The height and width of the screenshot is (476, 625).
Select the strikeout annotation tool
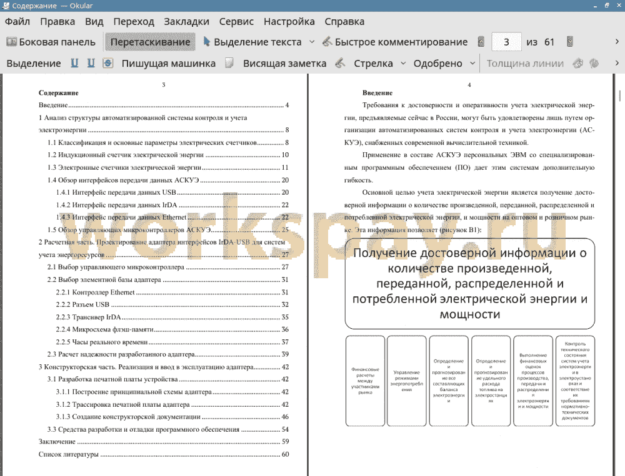click(x=107, y=63)
